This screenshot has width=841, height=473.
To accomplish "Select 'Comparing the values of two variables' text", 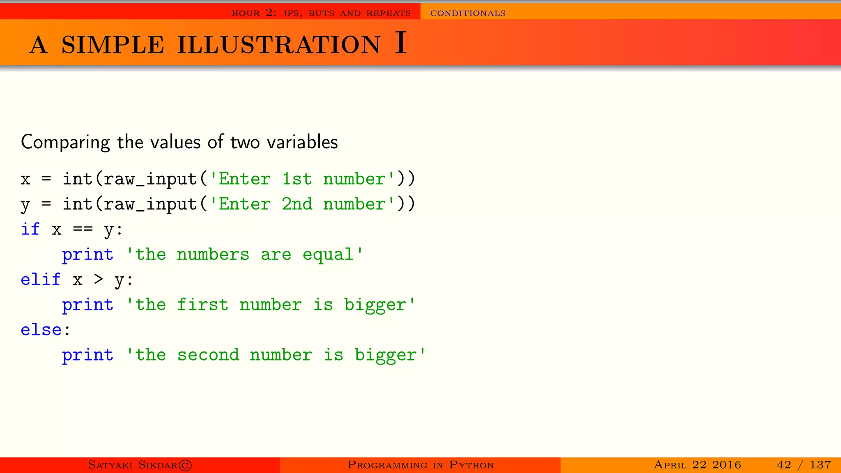I will coord(179,142).
